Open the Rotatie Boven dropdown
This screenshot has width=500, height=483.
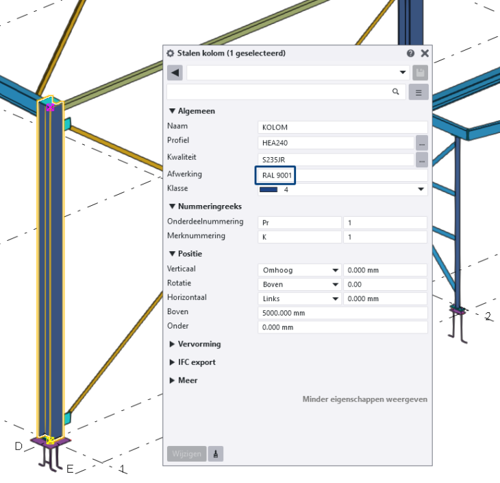(299, 284)
